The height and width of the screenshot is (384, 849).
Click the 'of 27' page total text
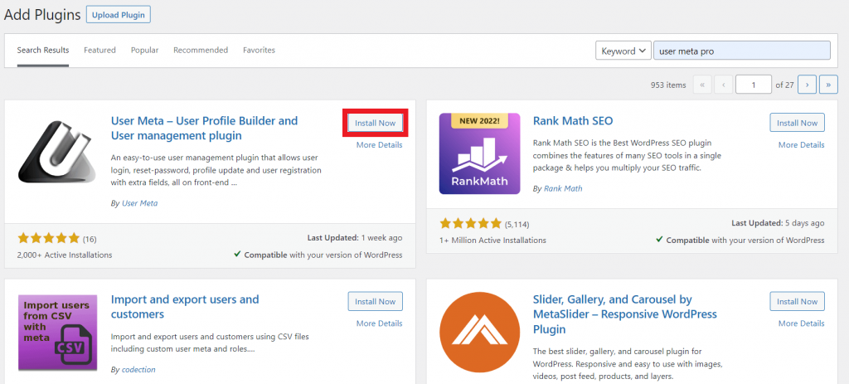(784, 85)
